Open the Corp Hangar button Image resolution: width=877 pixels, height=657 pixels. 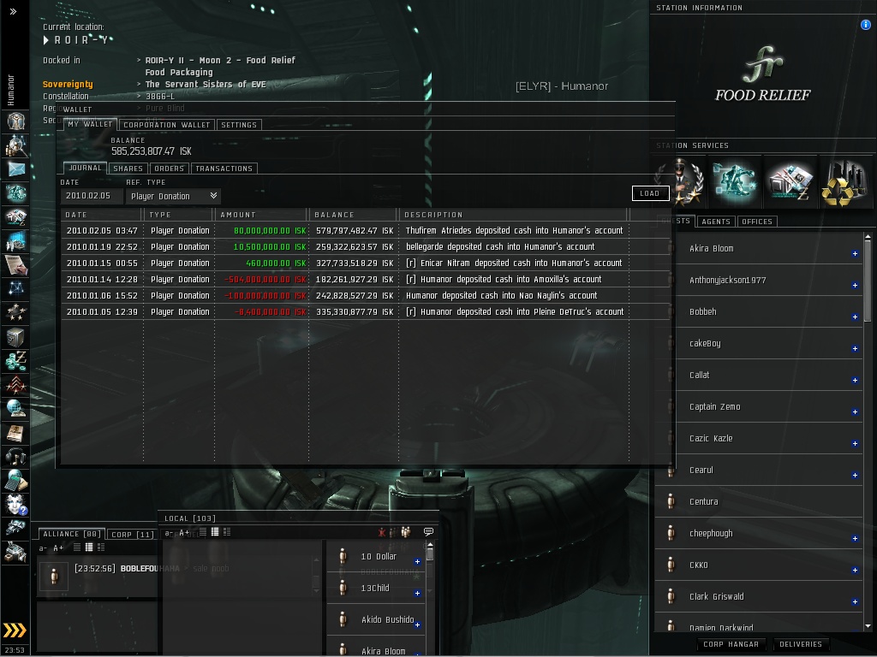point(731,644)
